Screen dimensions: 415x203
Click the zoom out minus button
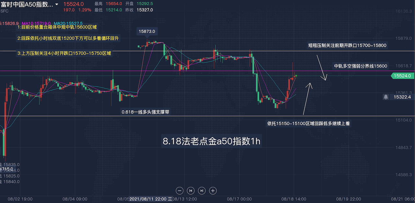click(180, 190)
